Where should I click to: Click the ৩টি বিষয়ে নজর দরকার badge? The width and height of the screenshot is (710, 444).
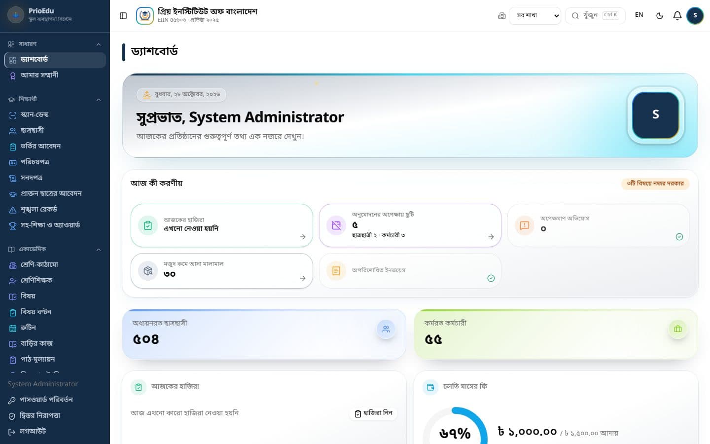pyautogui.click(x=655, y=184)
